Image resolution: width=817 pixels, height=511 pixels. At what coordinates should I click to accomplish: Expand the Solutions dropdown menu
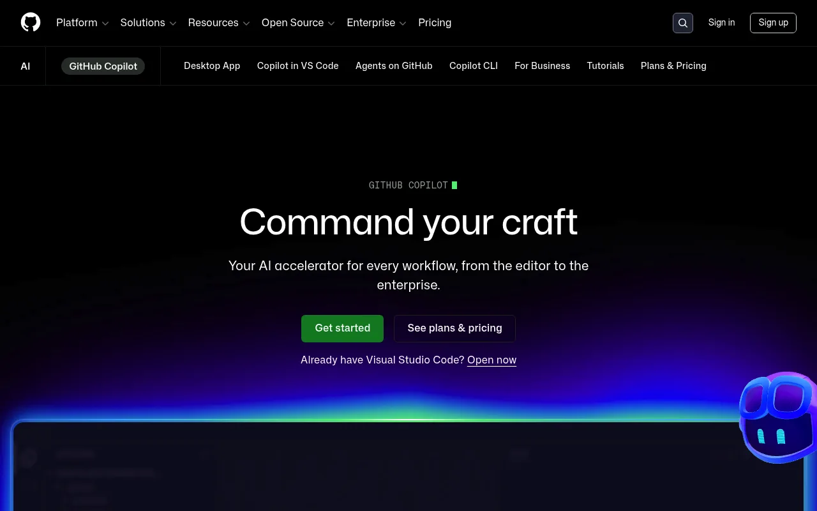click(148, 23)
